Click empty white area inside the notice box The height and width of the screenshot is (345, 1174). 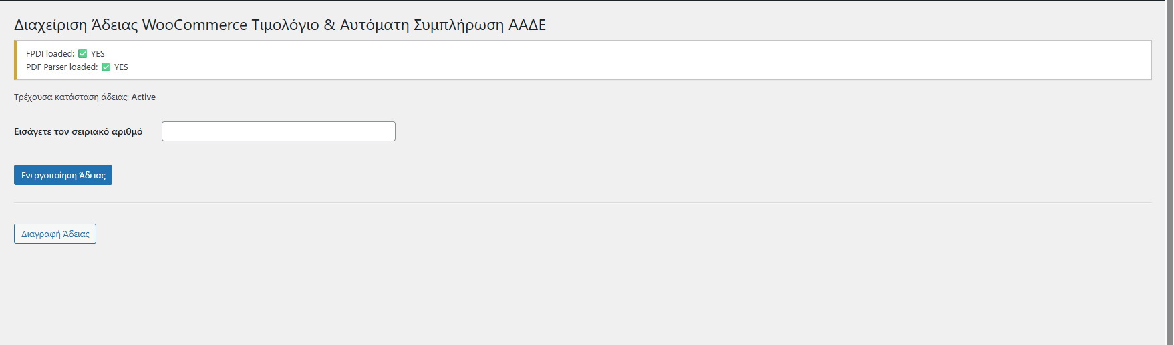point(601,60)
